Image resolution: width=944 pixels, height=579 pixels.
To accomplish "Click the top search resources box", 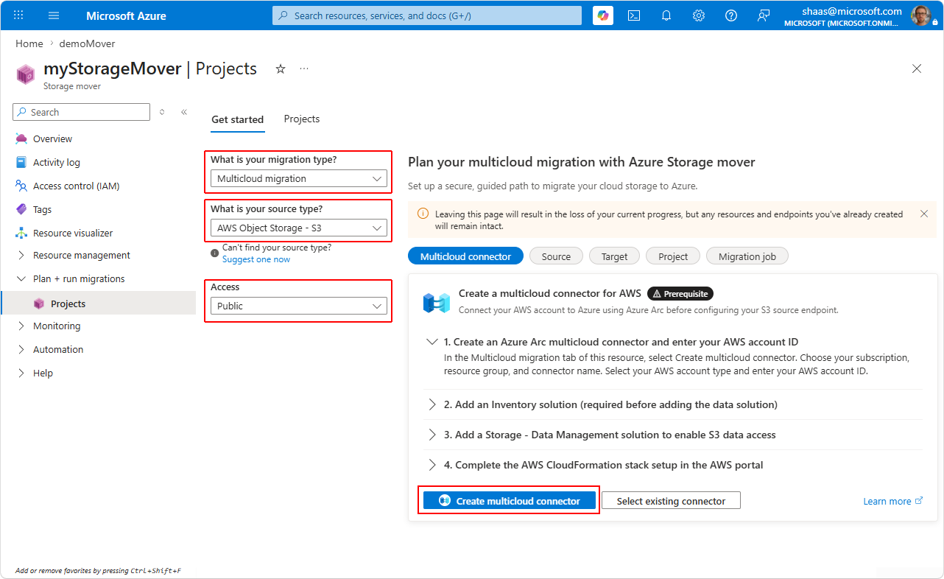I will tap(427, 15).
